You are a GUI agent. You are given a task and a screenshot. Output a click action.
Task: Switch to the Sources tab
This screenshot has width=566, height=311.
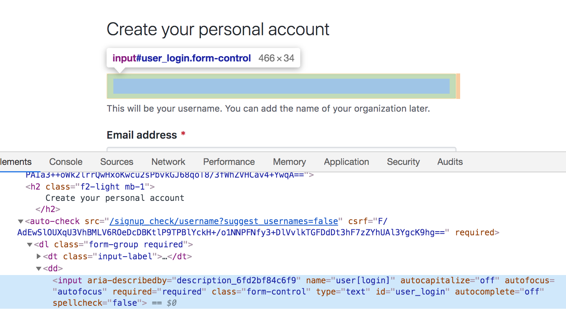(x=117, y=162)
